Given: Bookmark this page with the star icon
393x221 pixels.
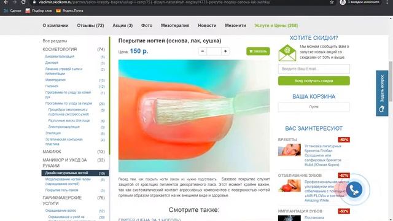Looking at the screenshot, I should pos(332,2).
